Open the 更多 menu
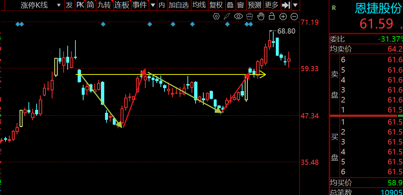 coord(271,5)
